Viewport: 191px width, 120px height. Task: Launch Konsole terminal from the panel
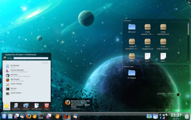coord(41,116)
